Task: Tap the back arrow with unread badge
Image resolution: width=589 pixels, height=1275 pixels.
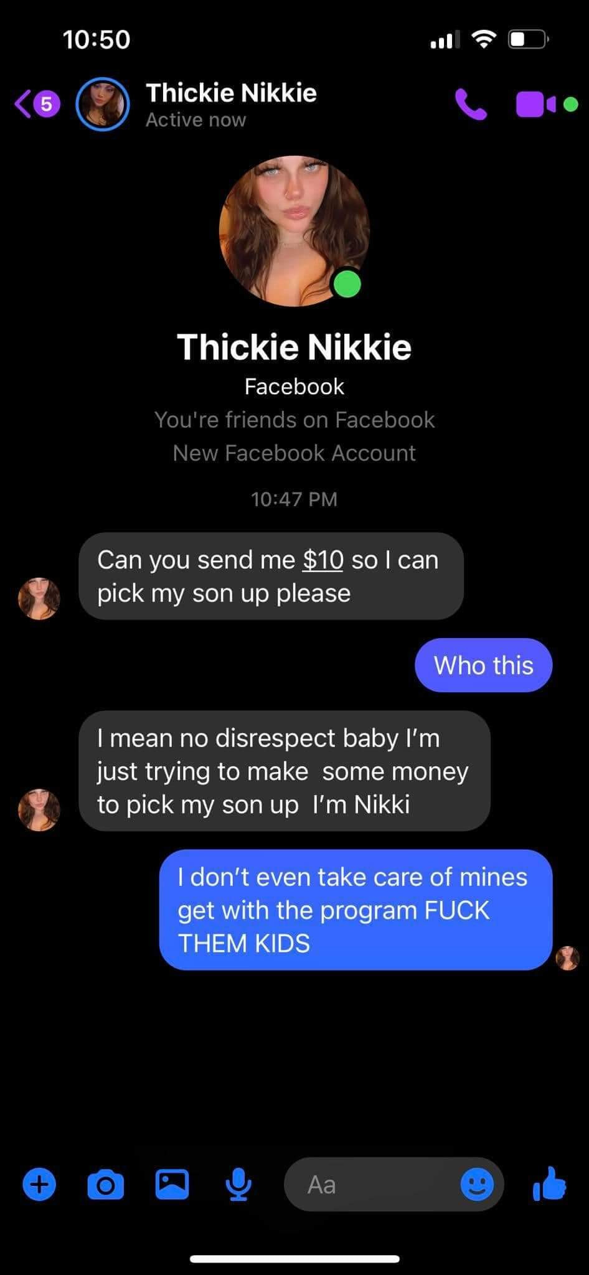Action: 37,104
